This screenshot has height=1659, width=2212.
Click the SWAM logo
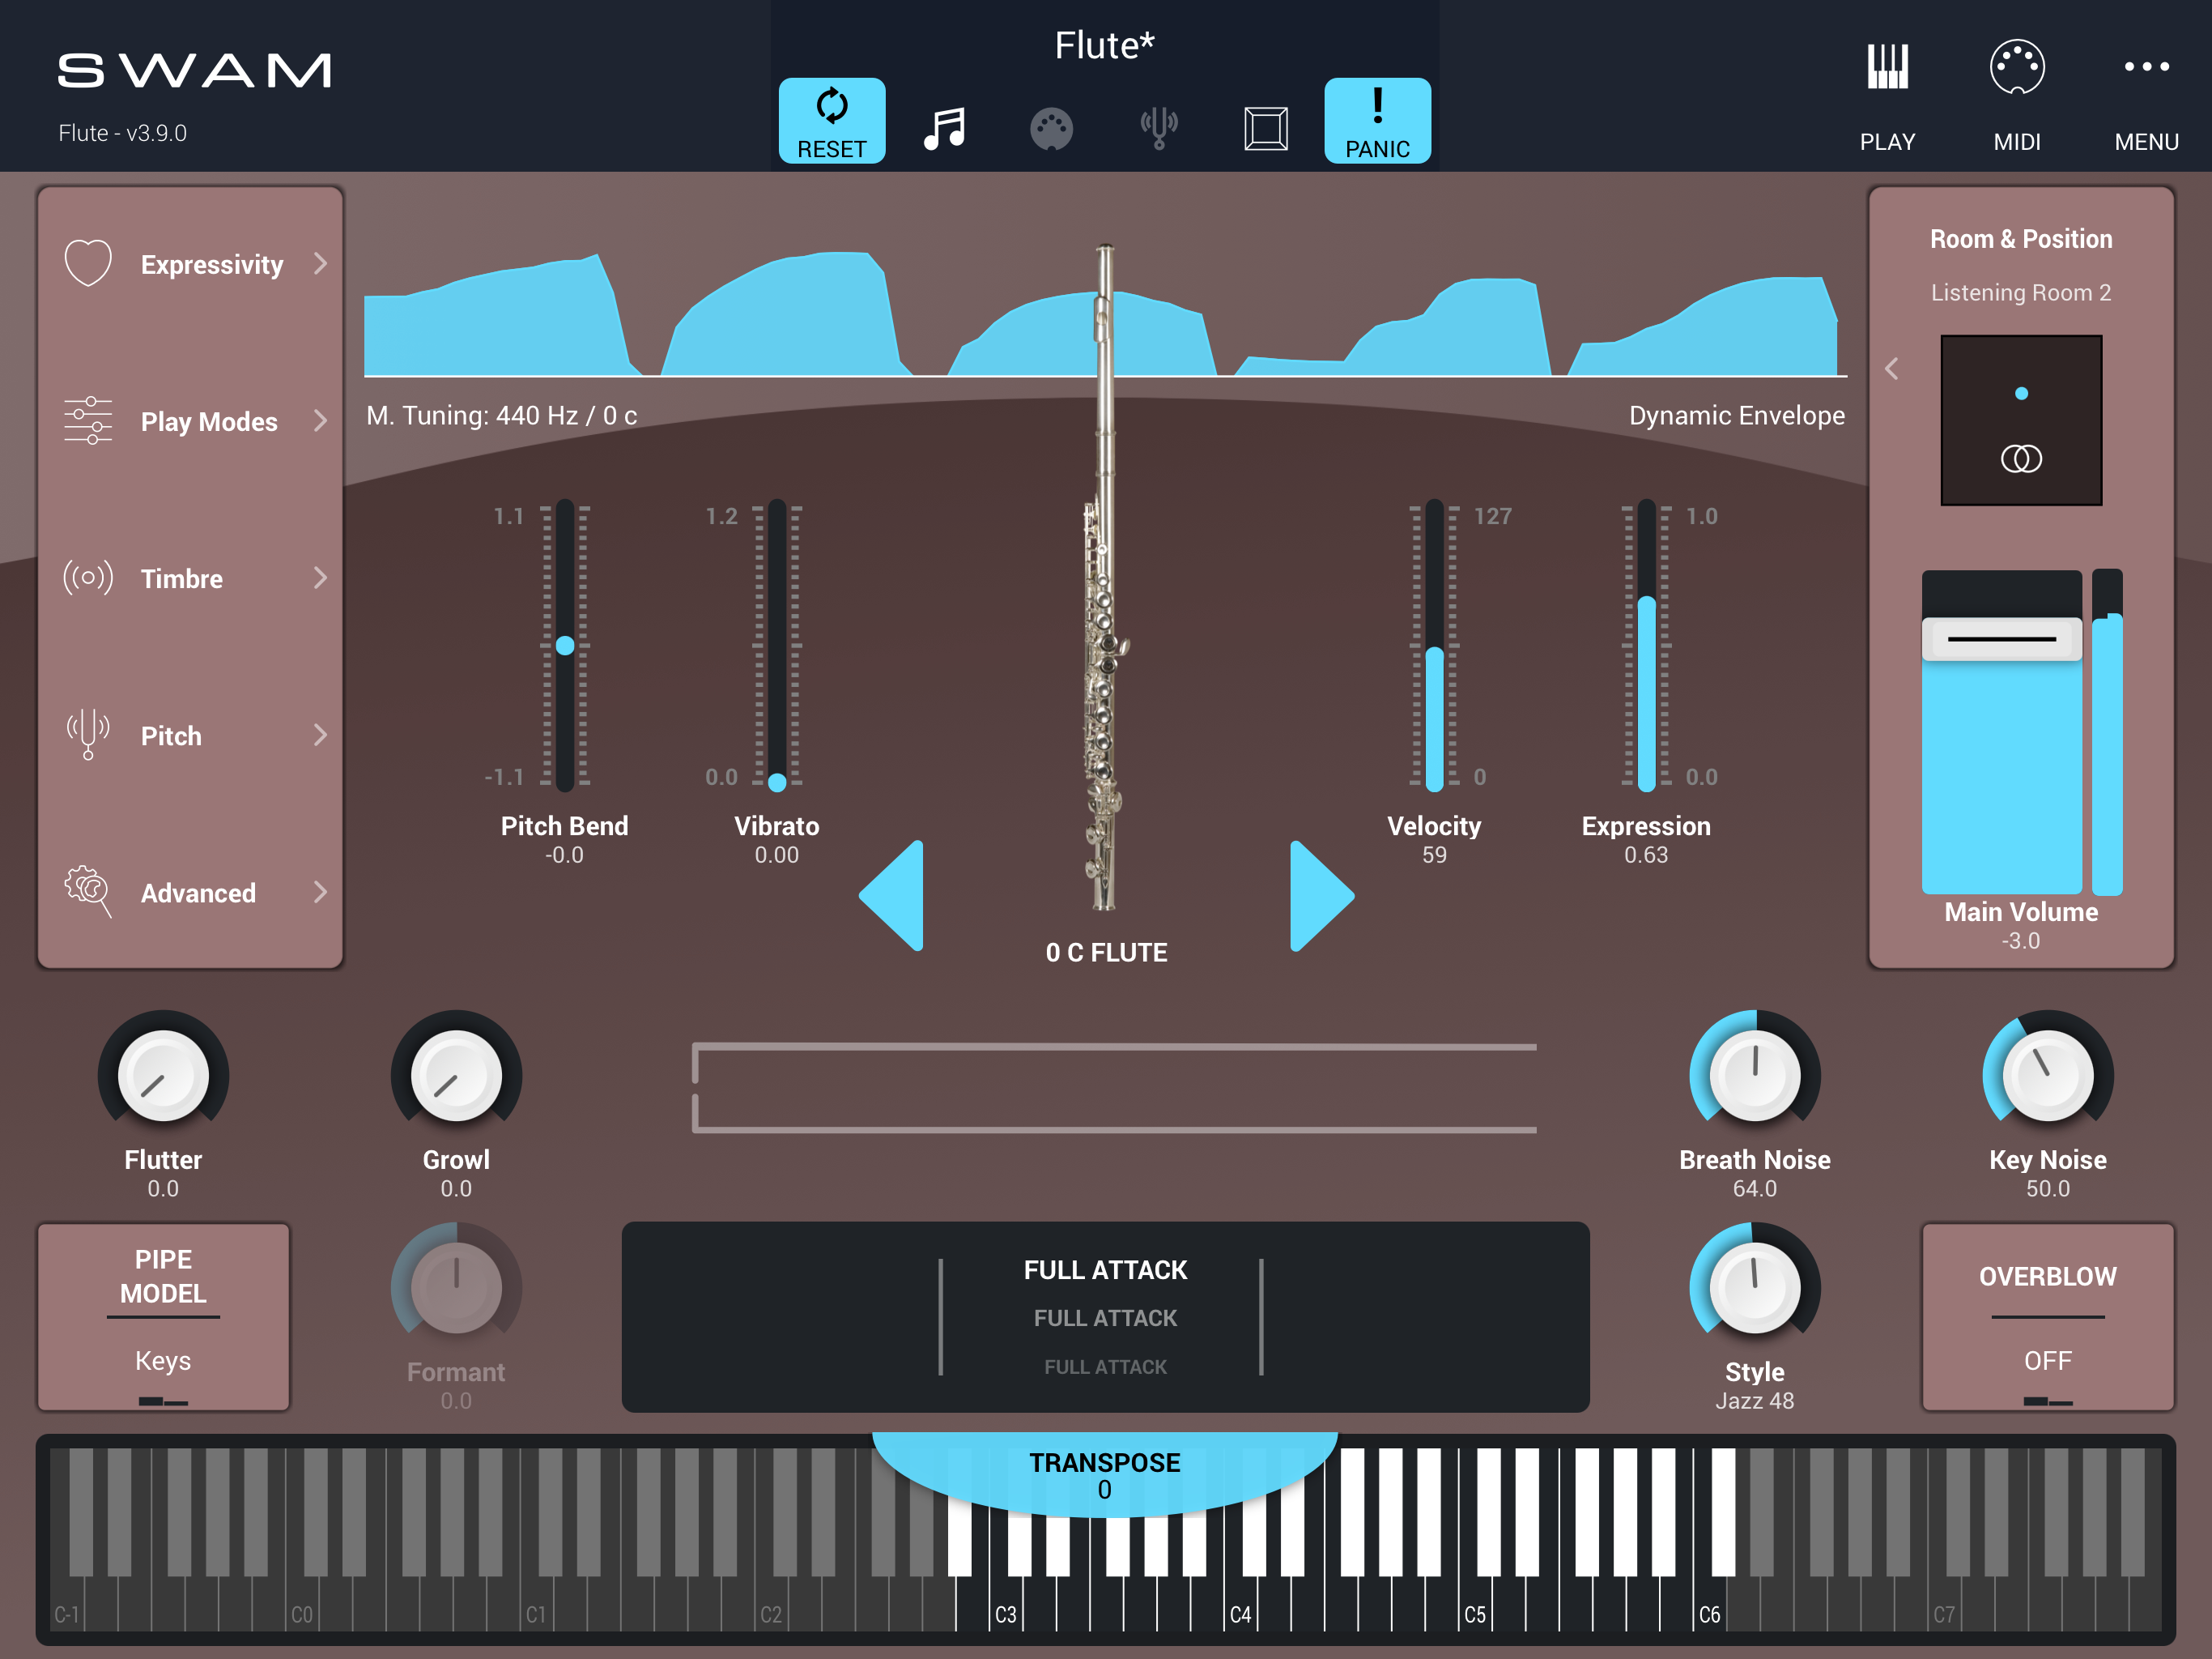(x=194, y=70)
